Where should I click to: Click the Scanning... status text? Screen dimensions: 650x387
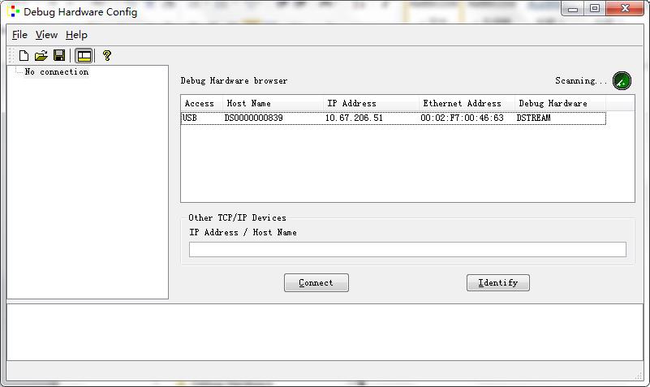coord(581,81)
